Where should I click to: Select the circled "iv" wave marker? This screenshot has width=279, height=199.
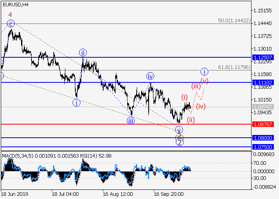point(150,76)
